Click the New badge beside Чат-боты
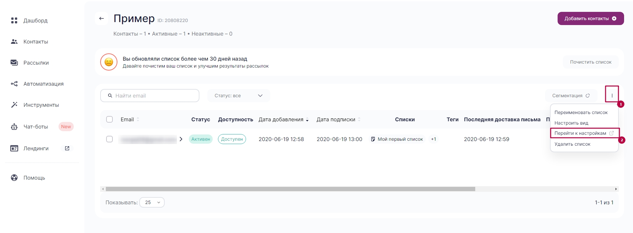This screenshot has height=233, width=633. click(x=66, y=127)
